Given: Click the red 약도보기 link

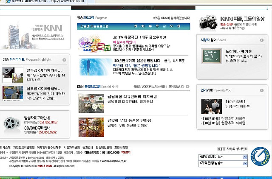Looking at the screenshot, I should (x=126, y=152).
